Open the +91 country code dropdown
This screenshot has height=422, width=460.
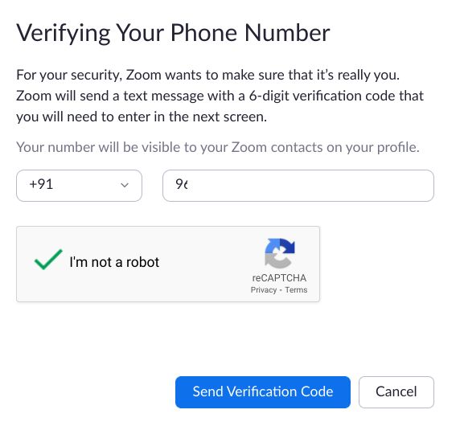(x=79, y=186)
